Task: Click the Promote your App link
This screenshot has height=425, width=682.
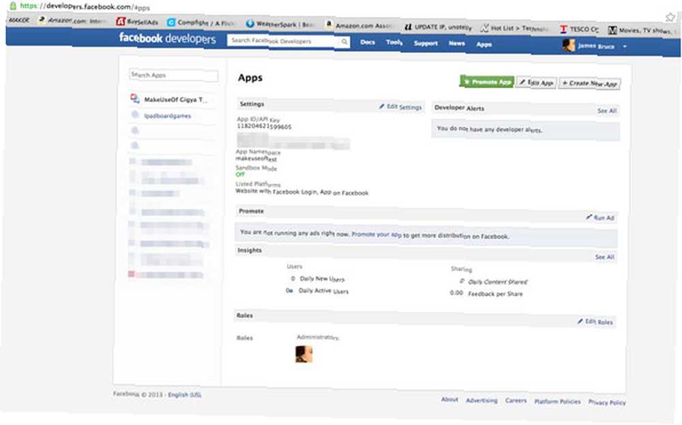Action: (376, 234)
